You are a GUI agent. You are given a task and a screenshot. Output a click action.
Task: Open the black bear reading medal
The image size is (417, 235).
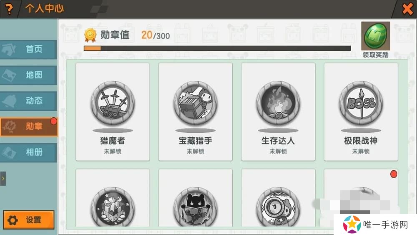click(x=196, y=207)
